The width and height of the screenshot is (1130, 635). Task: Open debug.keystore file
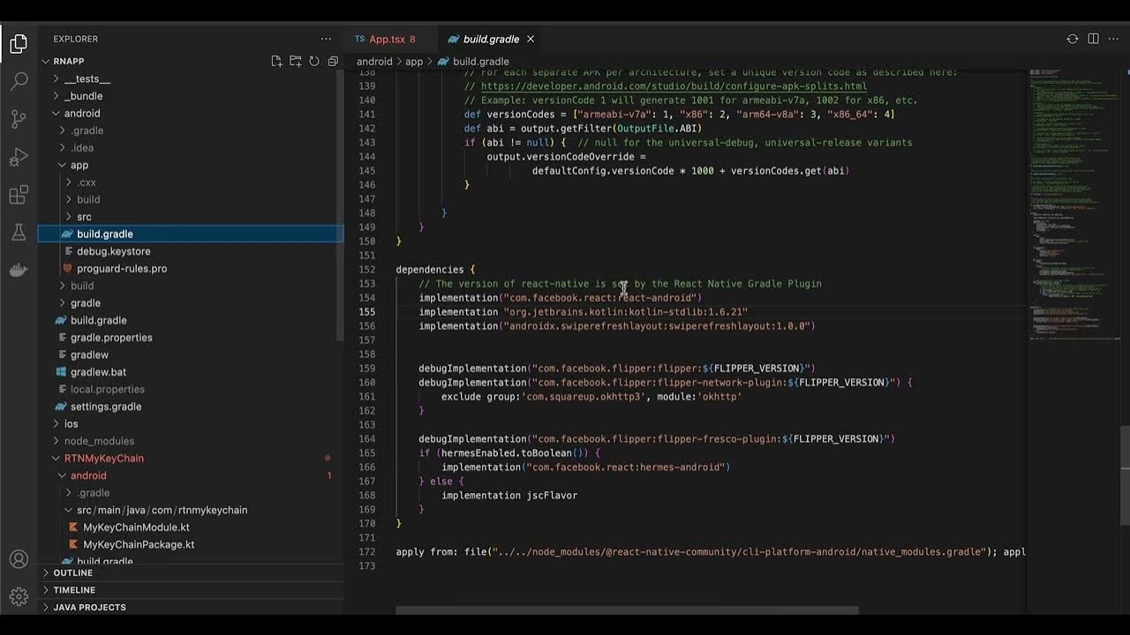[x=113, y=251]
